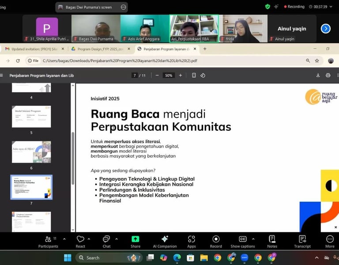The width and height of the screenshot is (339, 265).
Task: Close the Penjabaran Program layanan tab
Action: [x=195, y=49]
